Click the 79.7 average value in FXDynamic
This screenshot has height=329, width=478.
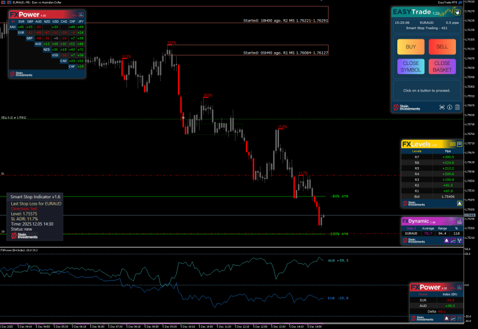[x=428, y=233]
